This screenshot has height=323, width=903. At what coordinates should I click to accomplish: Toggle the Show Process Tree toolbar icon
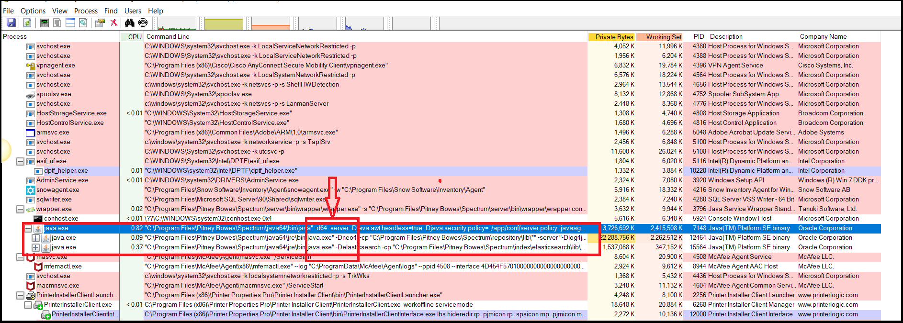click(x=57, y=22)
